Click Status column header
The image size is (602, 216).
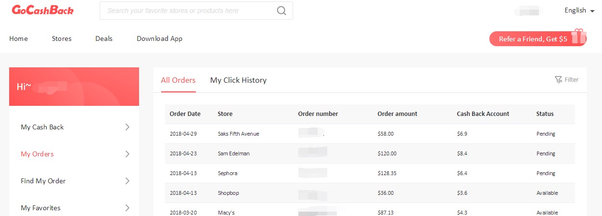coord(545,114)
